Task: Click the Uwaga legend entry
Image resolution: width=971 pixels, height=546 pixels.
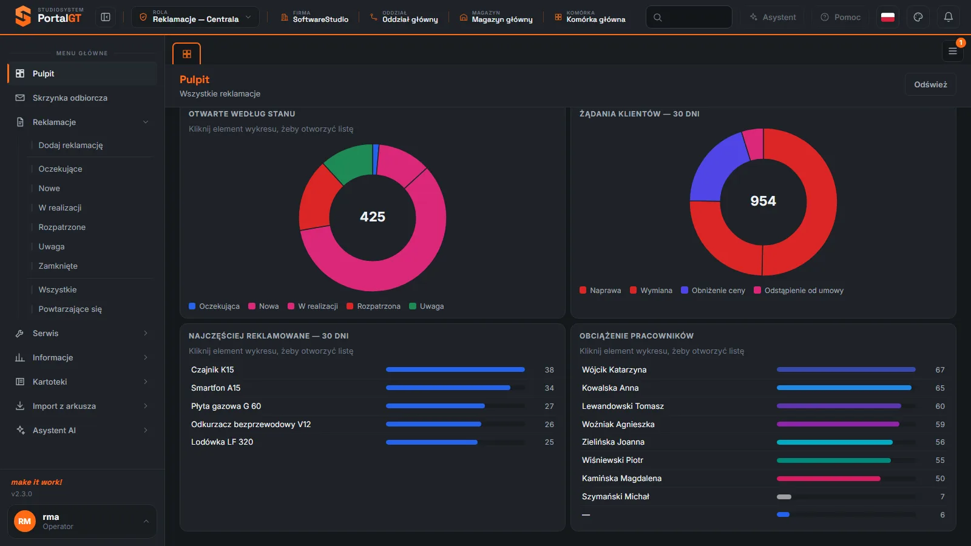Action: [x=427, y=306]
